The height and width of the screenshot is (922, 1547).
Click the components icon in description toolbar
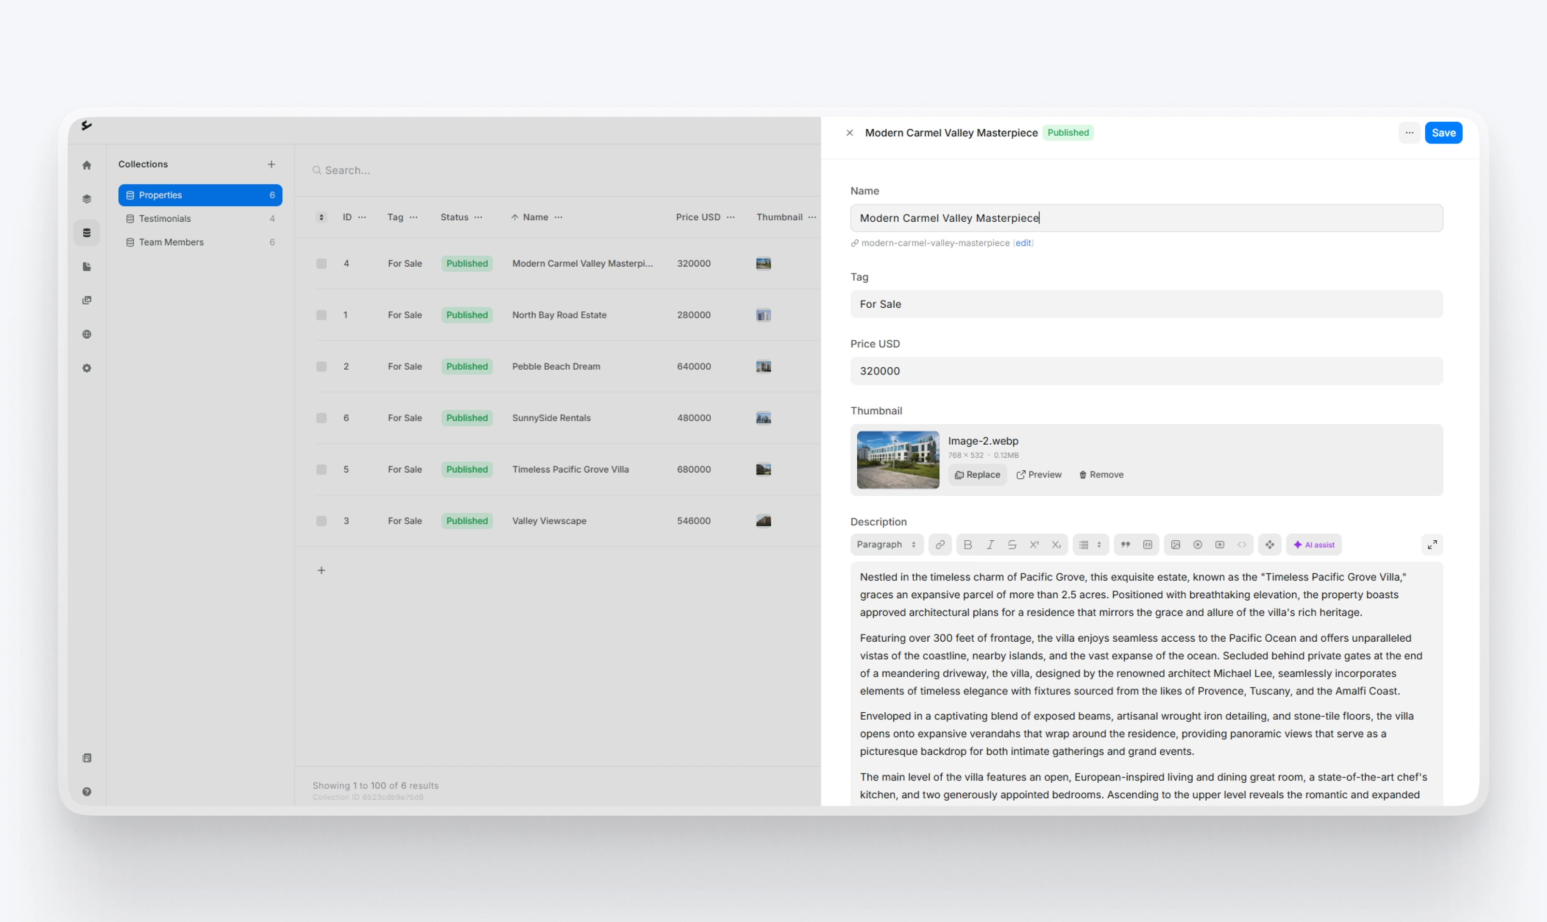point(1270,545)
